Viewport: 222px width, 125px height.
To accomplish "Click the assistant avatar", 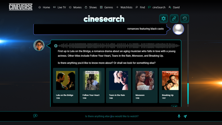I will pos(39,45).
